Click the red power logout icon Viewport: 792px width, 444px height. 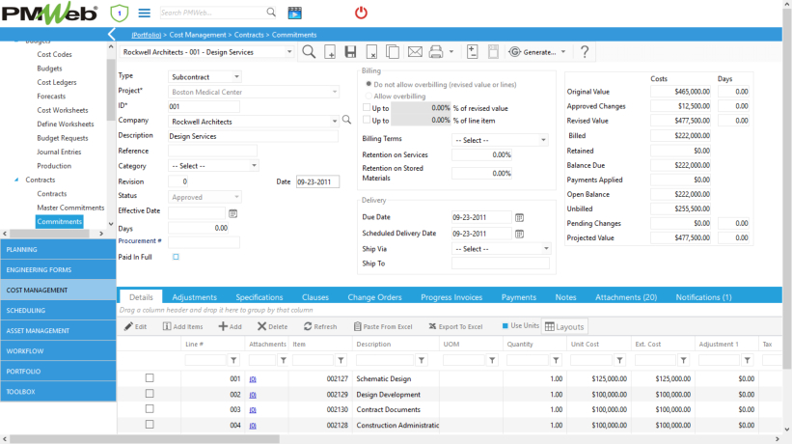pyautogui.click(x=361, y=13)
